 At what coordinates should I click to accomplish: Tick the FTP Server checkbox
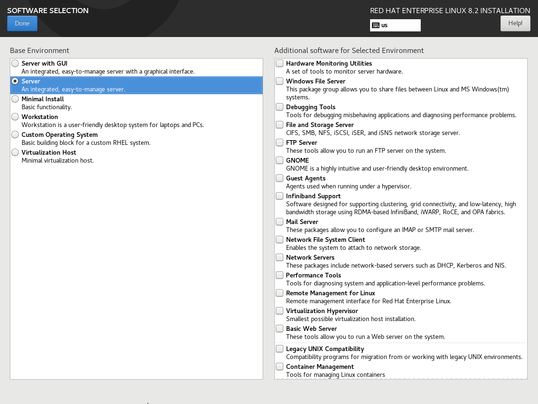280,142
